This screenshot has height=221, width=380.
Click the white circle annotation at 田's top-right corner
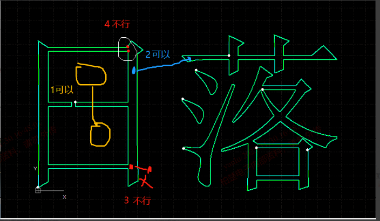pyautogui.click(x=125, y=49)
